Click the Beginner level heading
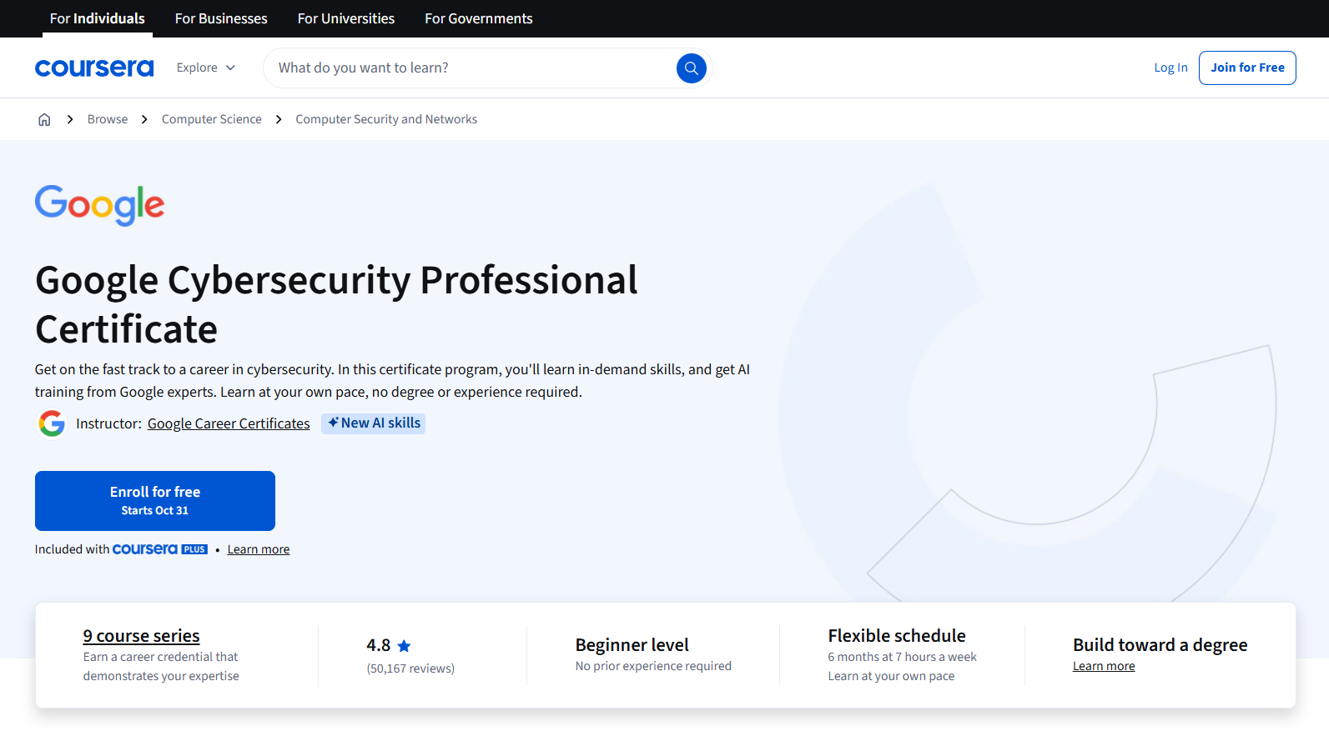Image resolution: width=1329 pixels, height=731 pixels. click(x=632, y=645)
